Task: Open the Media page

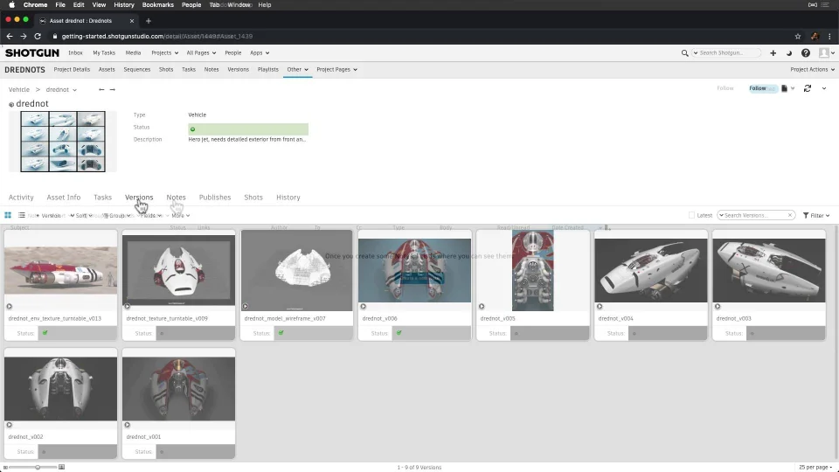Action: (x=133, y=53)
